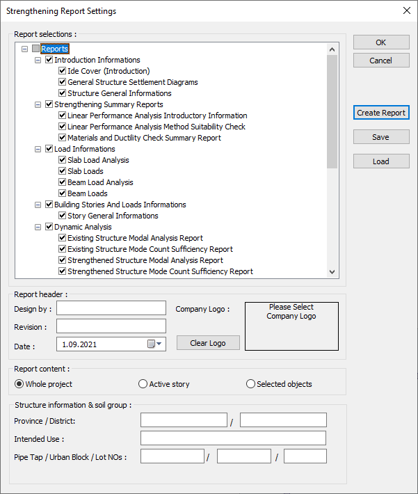Click the Save settings button
Image resolution: width=418 pixels, height=494 pixels.
tap(380, 137)
